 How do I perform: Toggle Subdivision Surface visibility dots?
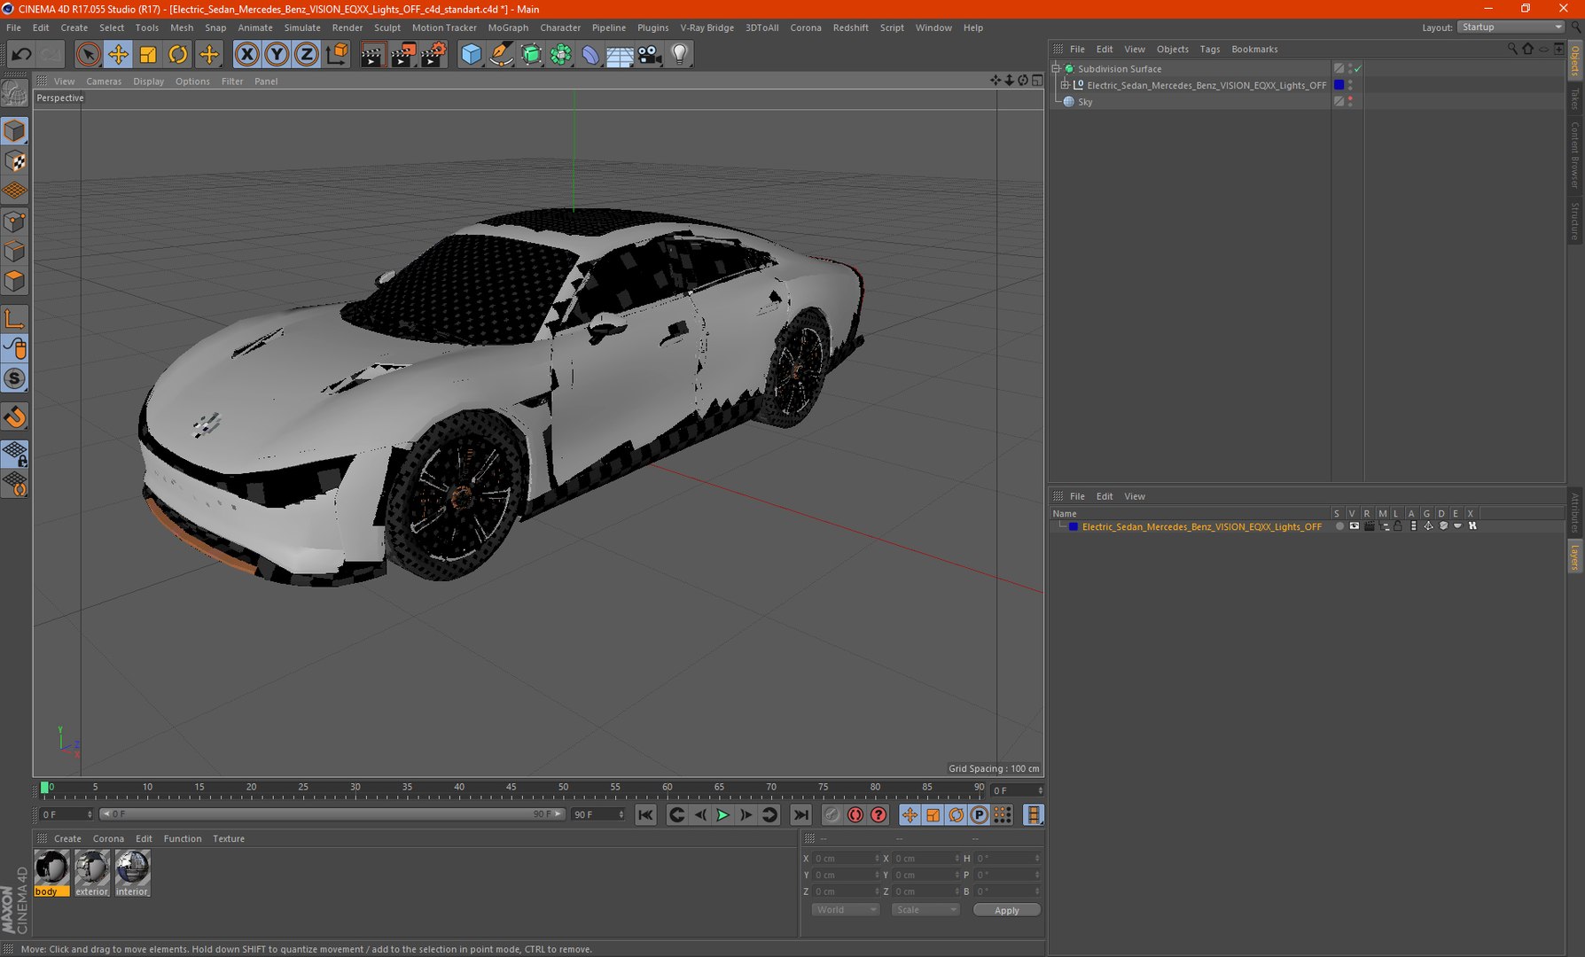[x=1350, y=68]
